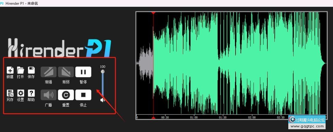Seek to 01:30 on the timeline ruler

(x=223, y=117)
